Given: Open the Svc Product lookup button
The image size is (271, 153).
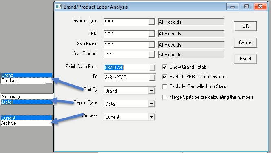Looking at the screenshot, I should 152,54.
